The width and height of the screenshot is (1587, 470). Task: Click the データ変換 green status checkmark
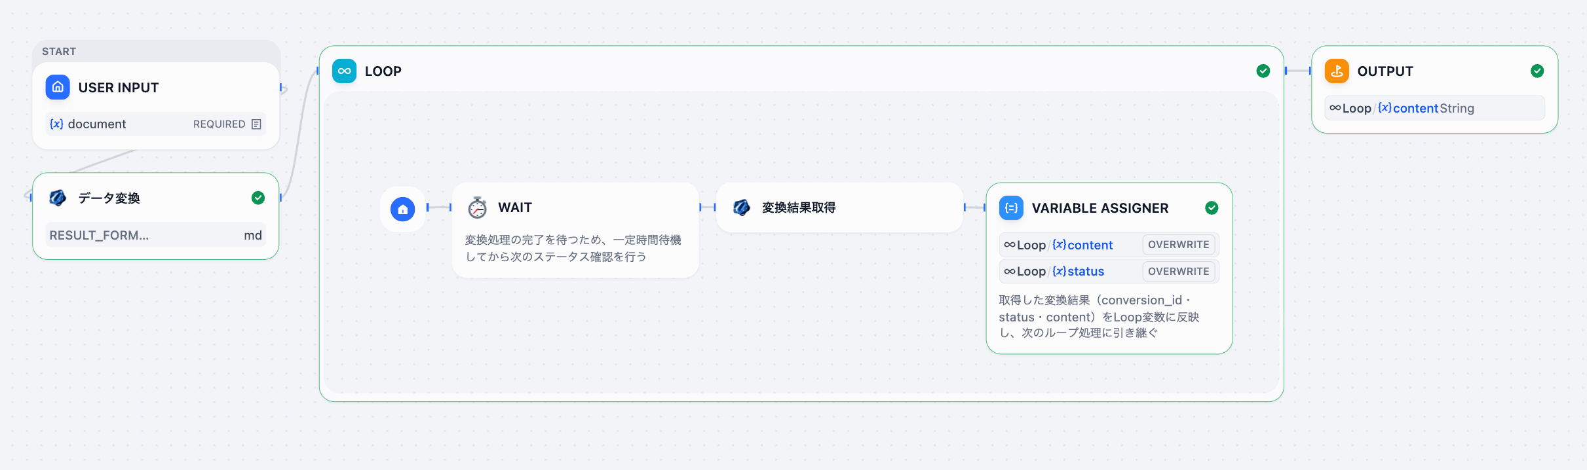(x=258, y=198)
